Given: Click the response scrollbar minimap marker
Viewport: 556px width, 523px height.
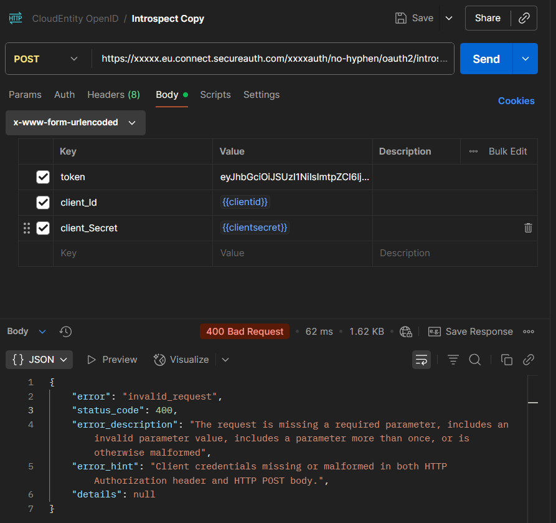Looking at the screenshot, I should 532,403.
